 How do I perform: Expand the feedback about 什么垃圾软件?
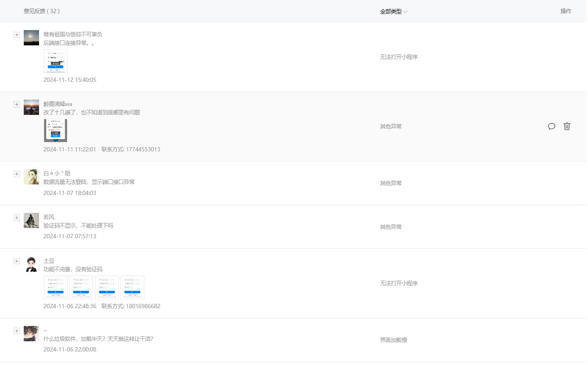pos(17,331)
